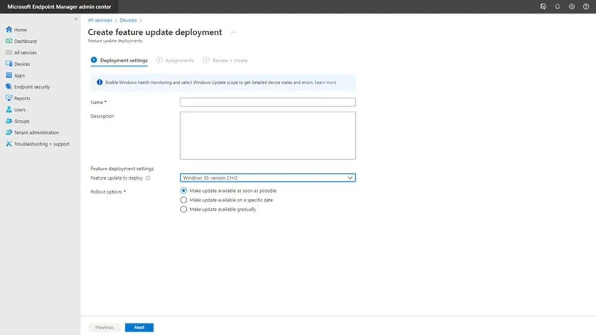
Task: Click the Previous button
Action: point(104,328)
